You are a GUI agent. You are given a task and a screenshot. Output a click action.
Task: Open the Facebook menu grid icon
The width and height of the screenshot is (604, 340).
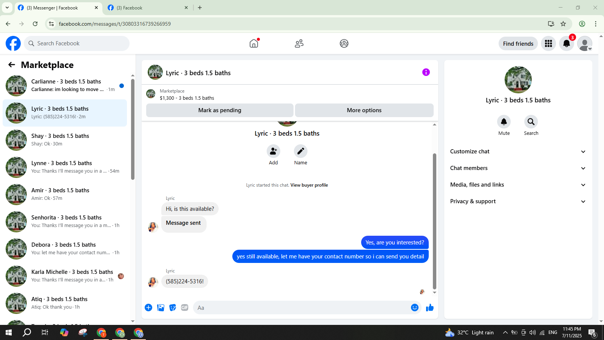click(548, 43)
